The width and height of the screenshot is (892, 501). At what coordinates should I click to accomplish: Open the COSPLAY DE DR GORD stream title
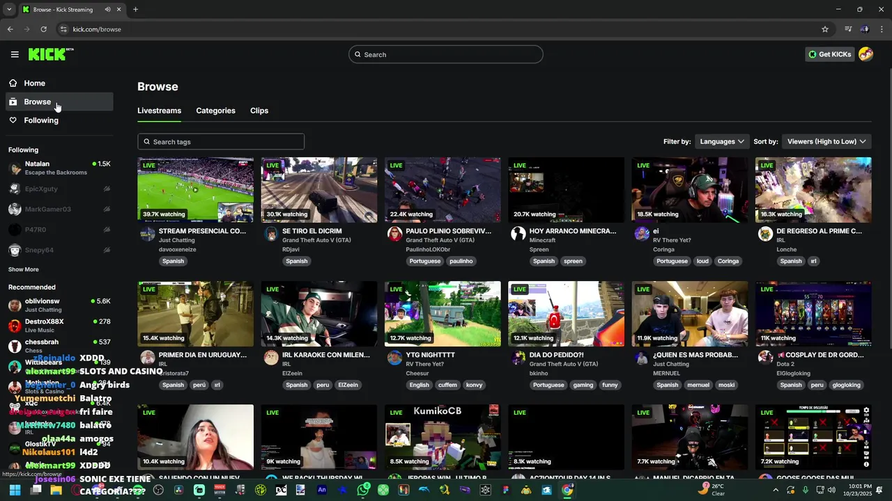820,355
